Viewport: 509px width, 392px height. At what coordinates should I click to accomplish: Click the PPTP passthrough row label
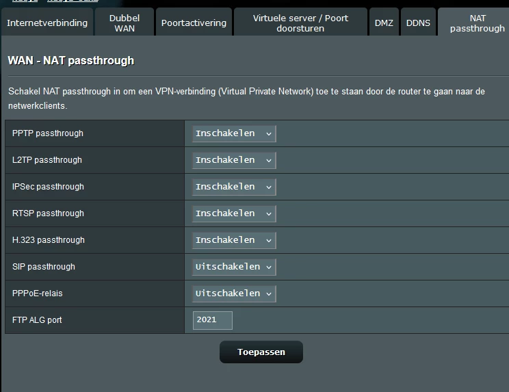pos(48,133)
